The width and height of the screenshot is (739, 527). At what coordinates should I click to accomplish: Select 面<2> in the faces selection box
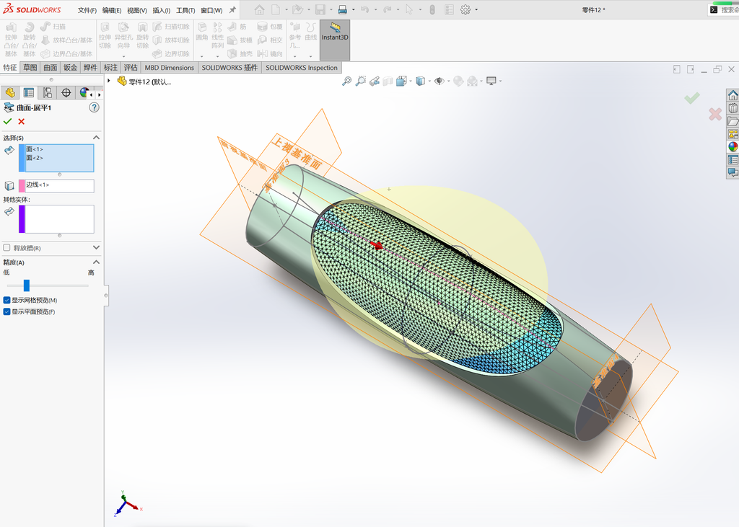(35, 158)
